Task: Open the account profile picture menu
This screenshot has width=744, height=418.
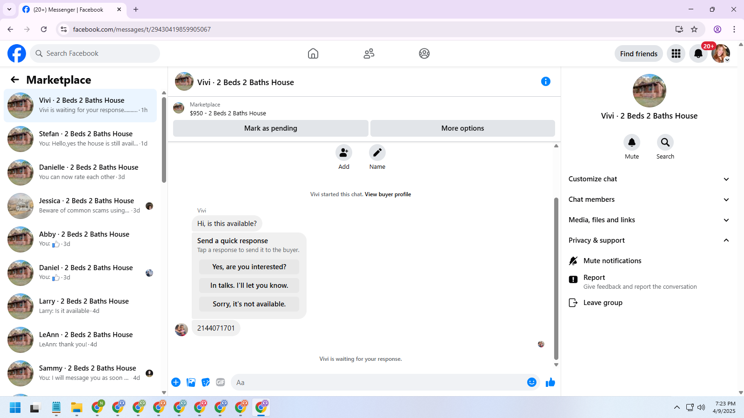Action: (721, 53)
